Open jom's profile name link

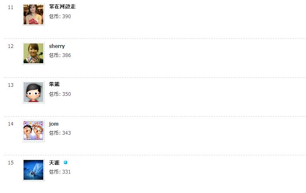tap(54, 124)
